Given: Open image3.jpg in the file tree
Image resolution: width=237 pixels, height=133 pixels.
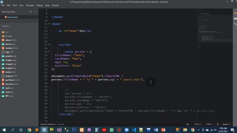Looking at the screenshot, I should click(11, 68).
